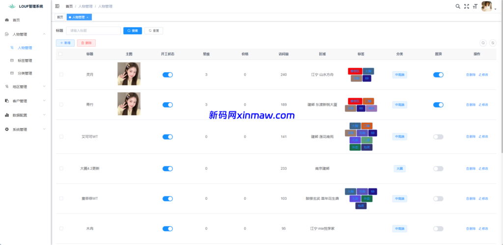Viewport: 503px width, 245px height.
Task: Switch to the 首页 tab
Action: (59, 17)
